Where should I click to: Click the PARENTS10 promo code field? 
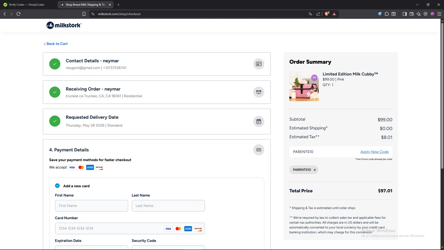[324, 152]
